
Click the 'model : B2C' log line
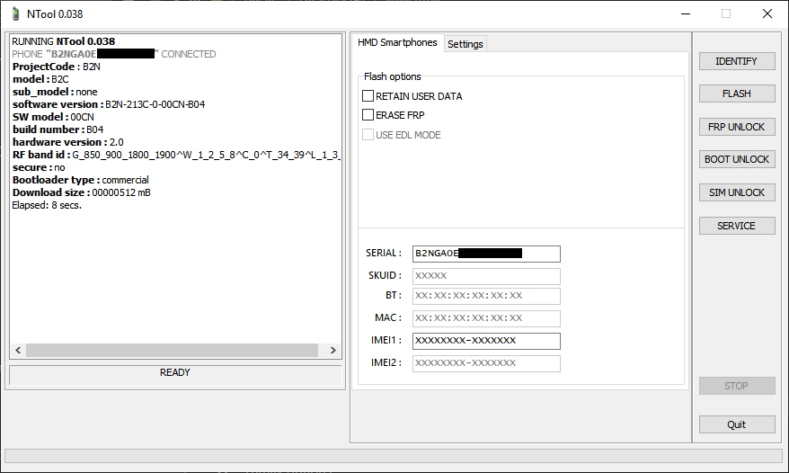(x=40, y=79)
